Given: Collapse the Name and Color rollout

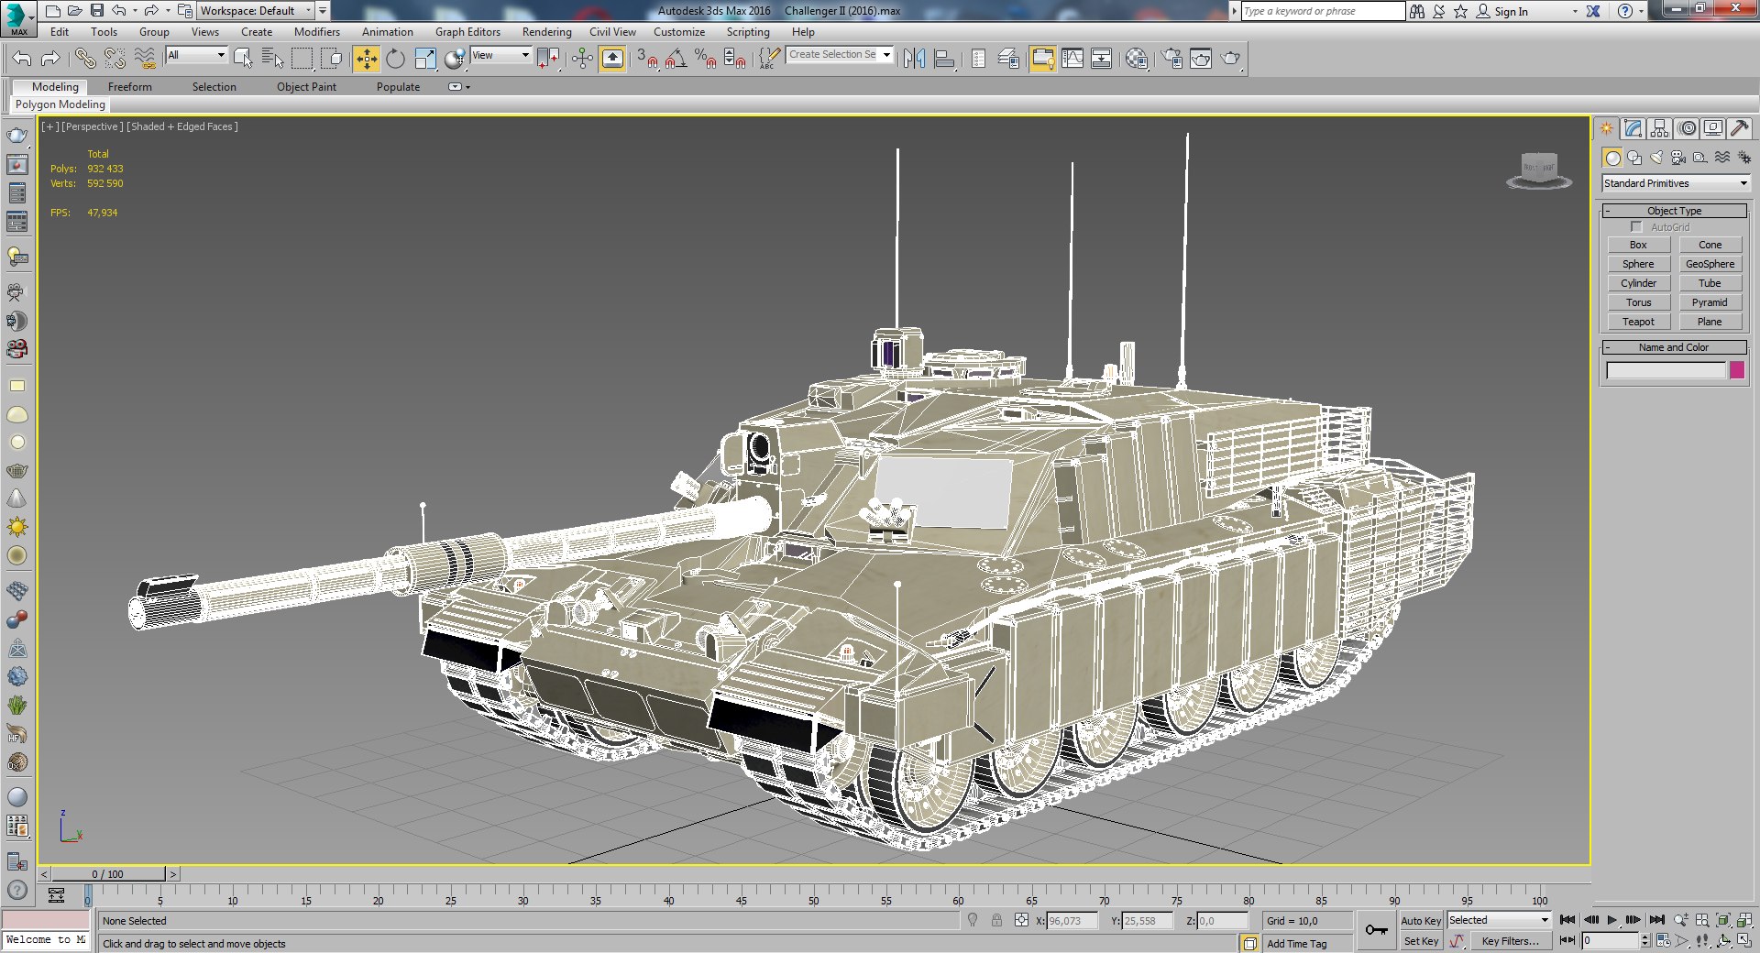Looking at the screenshot, I should point(1675,347).
